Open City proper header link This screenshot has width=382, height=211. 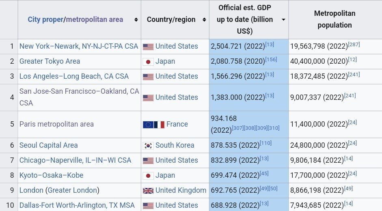click(45, 19)
